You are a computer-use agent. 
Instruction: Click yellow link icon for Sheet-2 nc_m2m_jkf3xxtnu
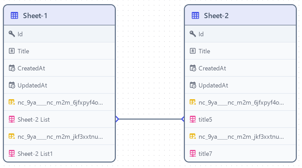[x=193, y=136]
